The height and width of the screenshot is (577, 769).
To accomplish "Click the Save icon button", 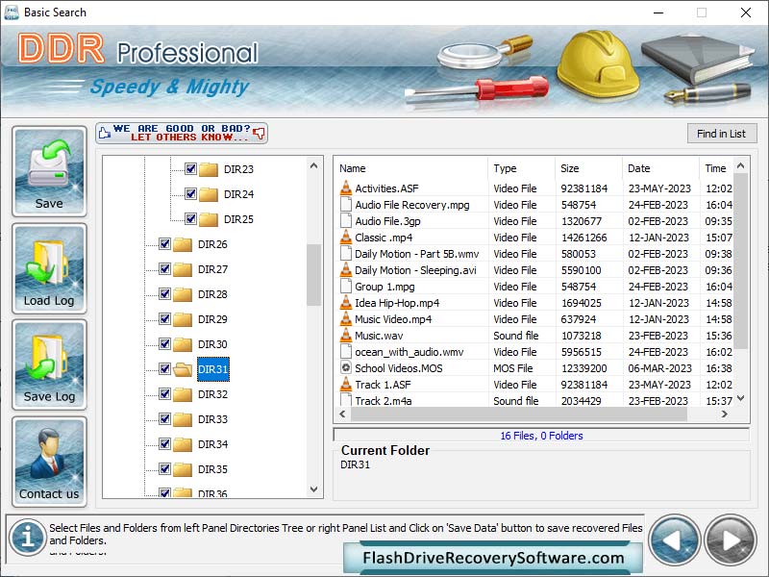I will (49, 171).
